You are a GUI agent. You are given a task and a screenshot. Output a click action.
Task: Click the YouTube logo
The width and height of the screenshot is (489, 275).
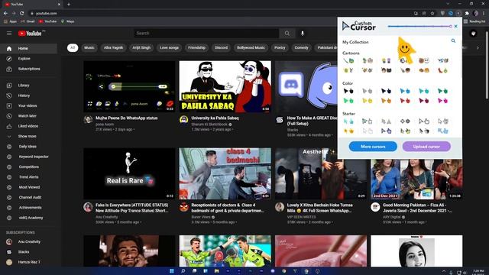point(30,34)
